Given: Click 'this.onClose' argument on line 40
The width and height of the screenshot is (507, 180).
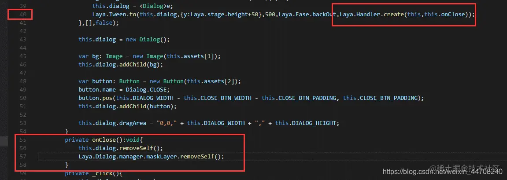Looking at the screenshot, I should coord(444,15).
